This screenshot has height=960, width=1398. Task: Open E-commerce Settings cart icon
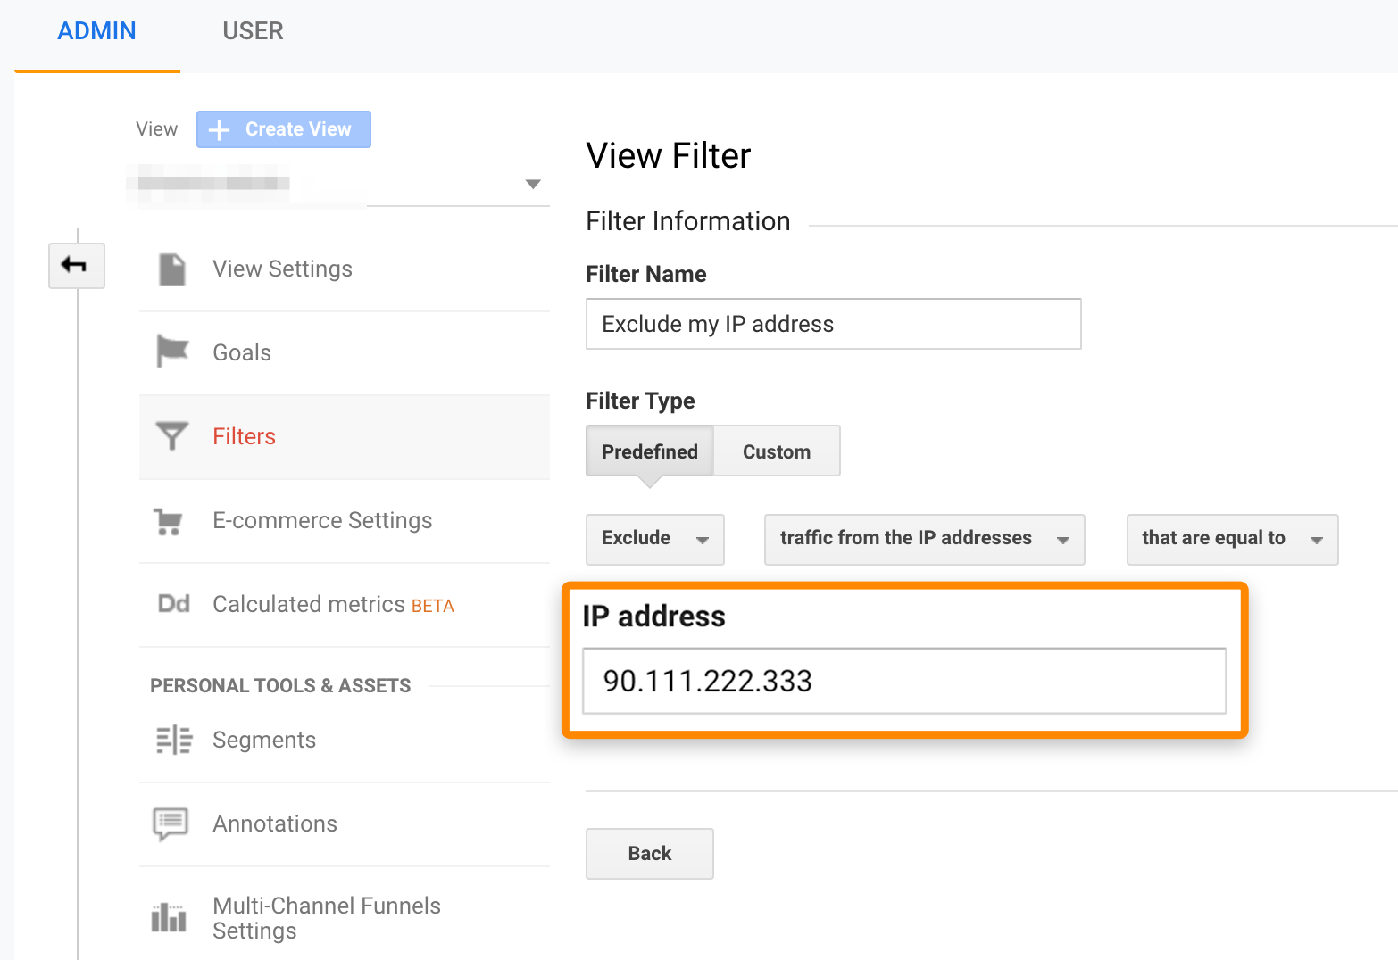pos(171,522)
